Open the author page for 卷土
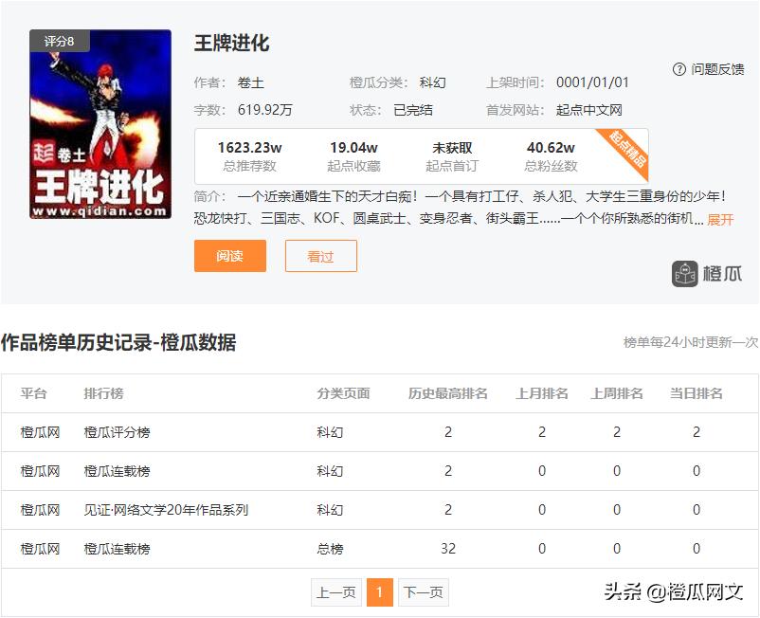The width and height of the screenshot is (760, 618). click(252, 82)
